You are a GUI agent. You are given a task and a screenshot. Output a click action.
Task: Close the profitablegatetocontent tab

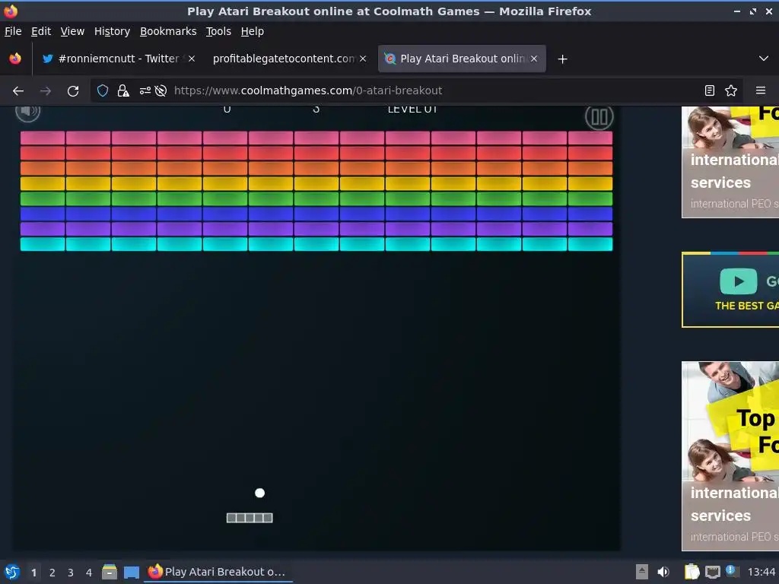click(x=363, y=59)
